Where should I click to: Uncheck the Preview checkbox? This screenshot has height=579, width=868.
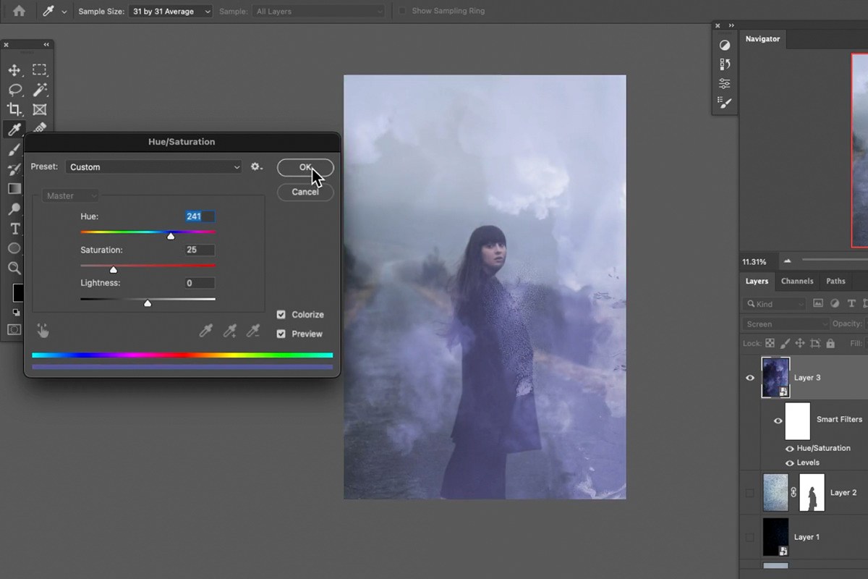281,334
